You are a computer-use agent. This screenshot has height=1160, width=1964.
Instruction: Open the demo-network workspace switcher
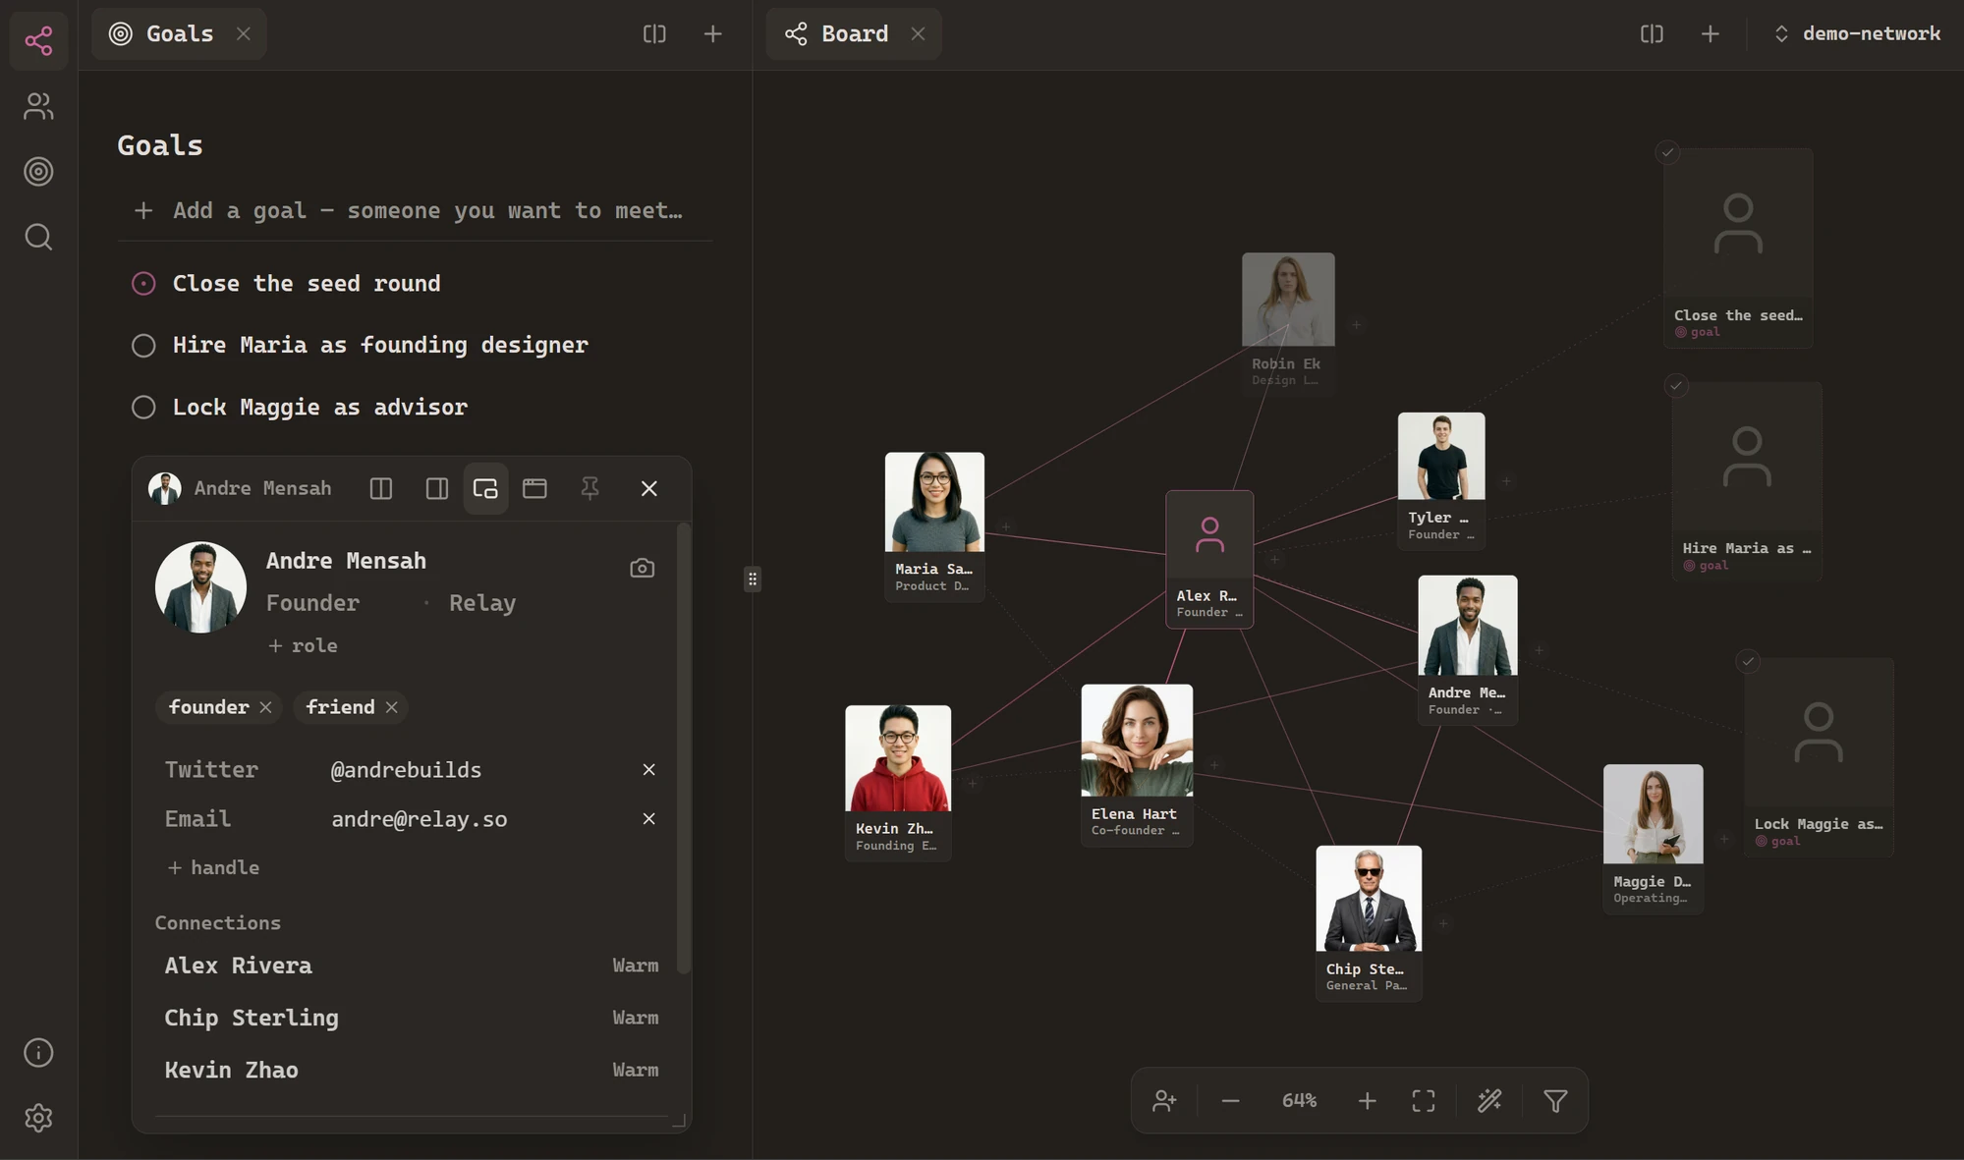tap(1858, 33)
